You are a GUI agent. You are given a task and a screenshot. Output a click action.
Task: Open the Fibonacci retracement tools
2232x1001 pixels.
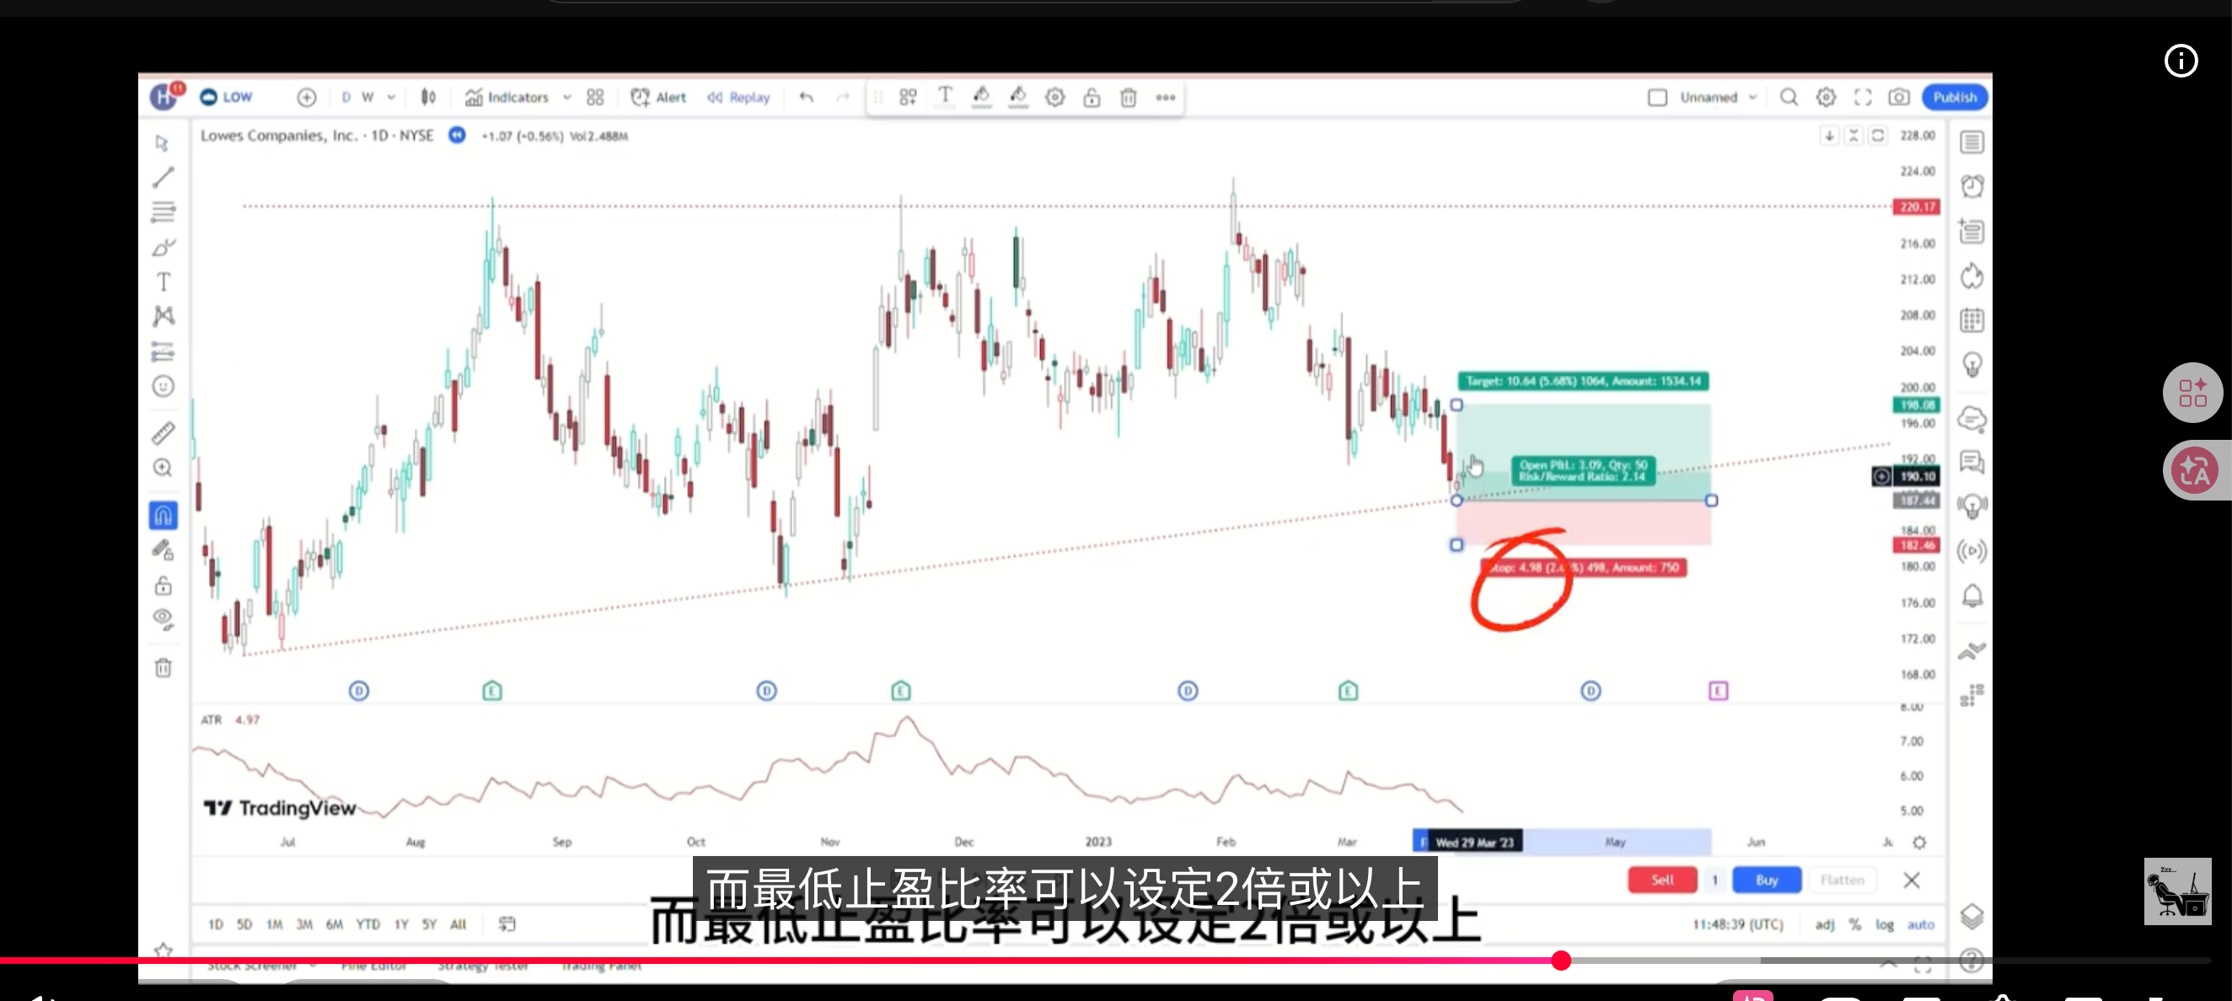[x=163, y=212]
